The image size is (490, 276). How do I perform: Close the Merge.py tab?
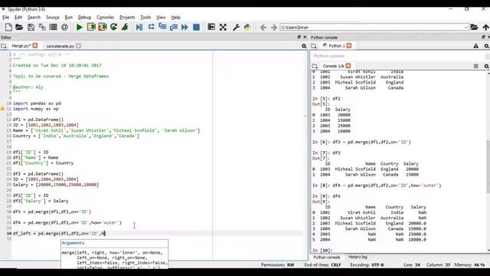(x=35, y=46)
